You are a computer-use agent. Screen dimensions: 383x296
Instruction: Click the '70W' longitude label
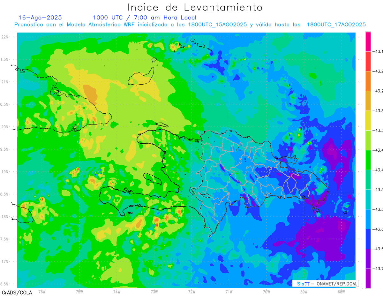pos(267,292)
